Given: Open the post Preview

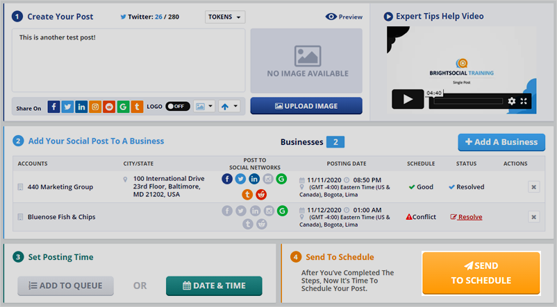Looking at the screenshot, I should click(x=344, y=17).
